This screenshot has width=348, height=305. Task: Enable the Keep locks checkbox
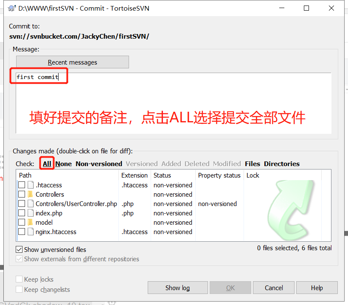(x=19, y=279)
